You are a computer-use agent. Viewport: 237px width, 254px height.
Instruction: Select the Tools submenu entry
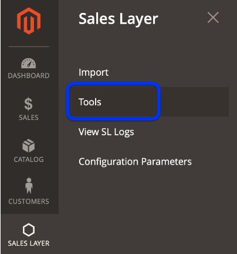point(90,102)
